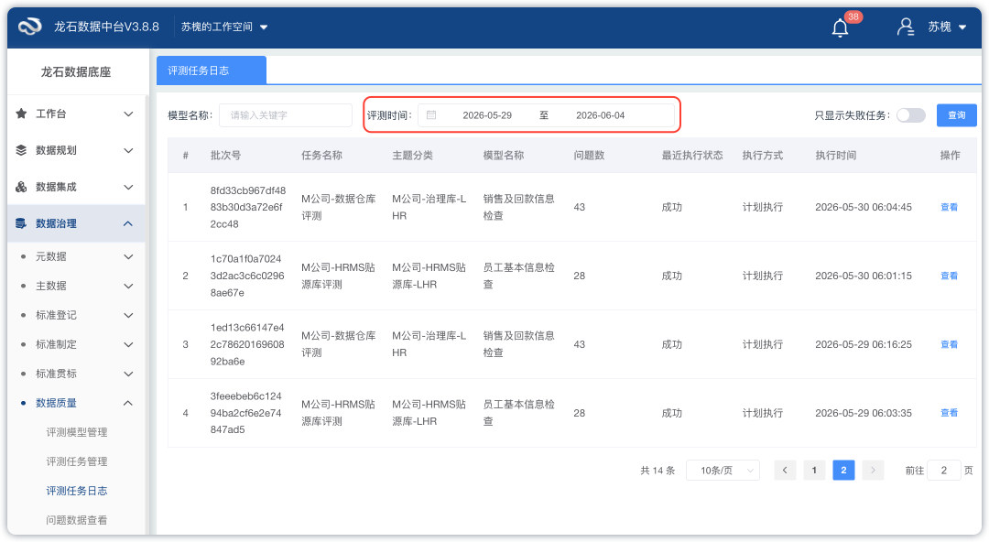989x542 pixels.
Task: Open 评测任务管理 in the sidebar
Action: click(76, 461)
